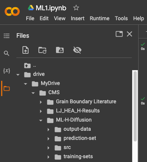
Task: Expand the output-data folder
Action: coord(48,130)
